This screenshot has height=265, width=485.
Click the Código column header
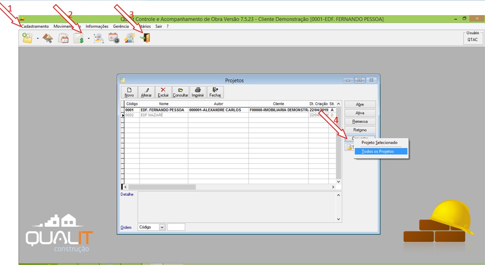tap(132, 104)
